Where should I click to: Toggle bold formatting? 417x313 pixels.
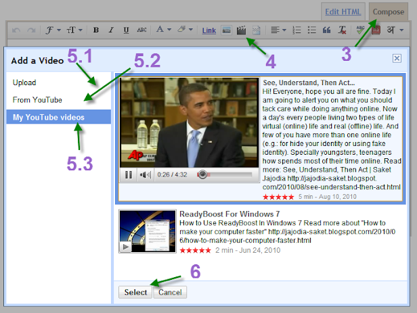[x=96, y=30]
